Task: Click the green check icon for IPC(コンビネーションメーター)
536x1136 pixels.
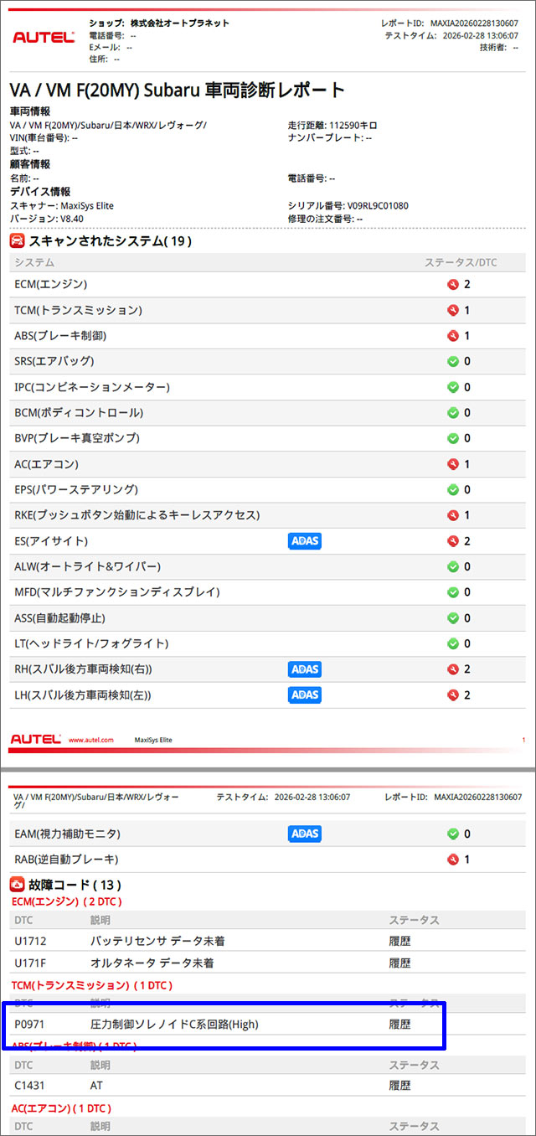Action: pos(453,387)
